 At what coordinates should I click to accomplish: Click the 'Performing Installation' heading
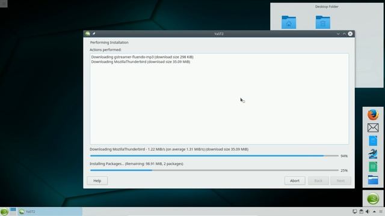pos(109,43)
